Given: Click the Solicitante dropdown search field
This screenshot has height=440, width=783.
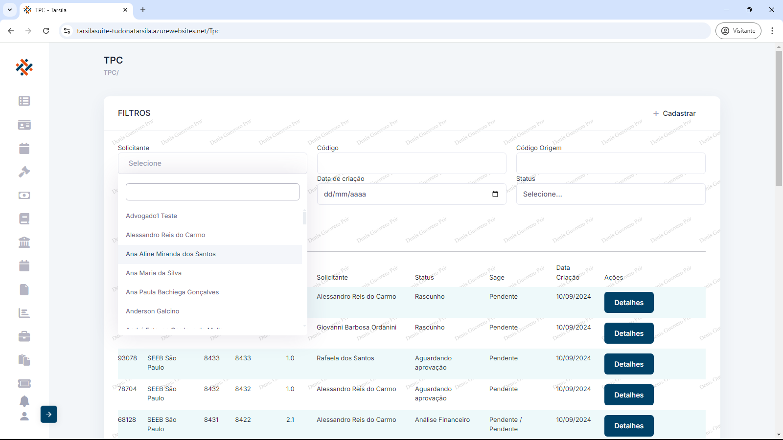Looking at the screenshot, I should [x=212, y=192].
